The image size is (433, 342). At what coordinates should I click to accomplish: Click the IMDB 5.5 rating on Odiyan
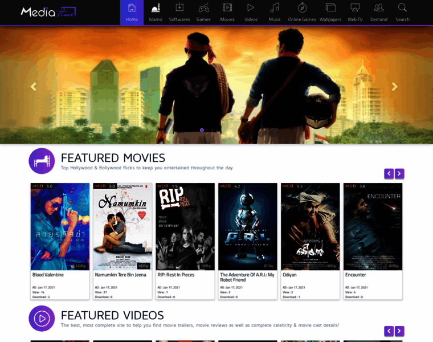pyautogui.click(x=292, y=186)
